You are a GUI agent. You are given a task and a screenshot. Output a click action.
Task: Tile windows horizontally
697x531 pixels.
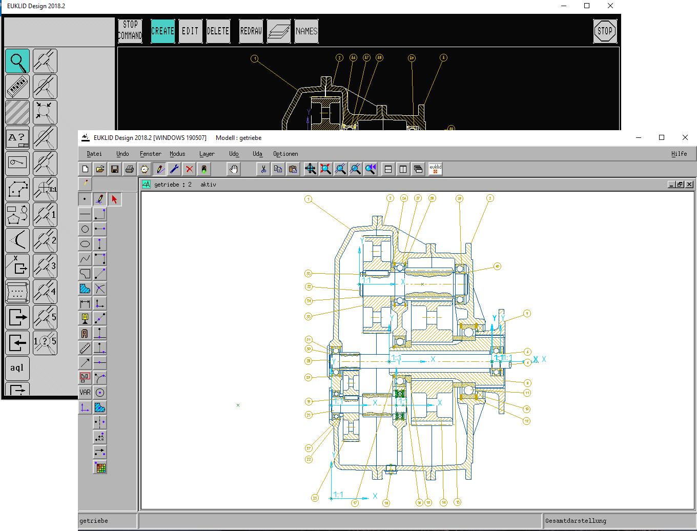pyautogui.click(x=388, y=169)
